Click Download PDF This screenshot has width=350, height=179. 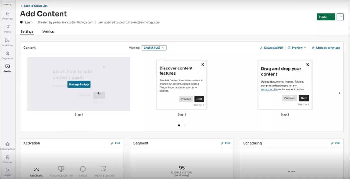[x=272, y=48]
